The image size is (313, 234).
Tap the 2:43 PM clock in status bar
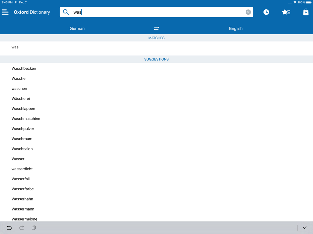tap(7, 2)
